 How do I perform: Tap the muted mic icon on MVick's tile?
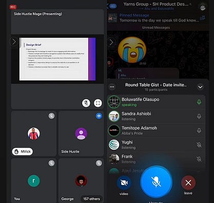coord(51,116)
